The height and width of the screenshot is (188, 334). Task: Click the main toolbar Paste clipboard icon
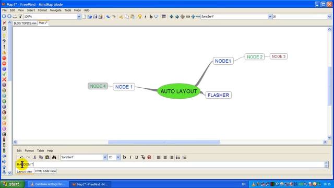132,16
